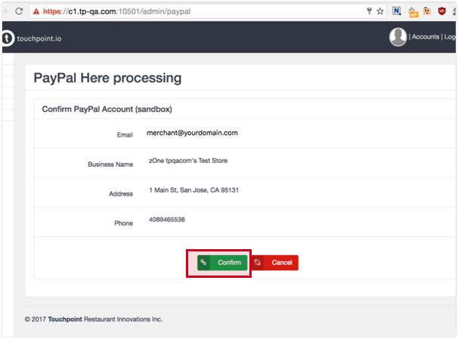The image size is (458, 339).
Task: Select the phone number 4089465538
Action: click(167, 220)
